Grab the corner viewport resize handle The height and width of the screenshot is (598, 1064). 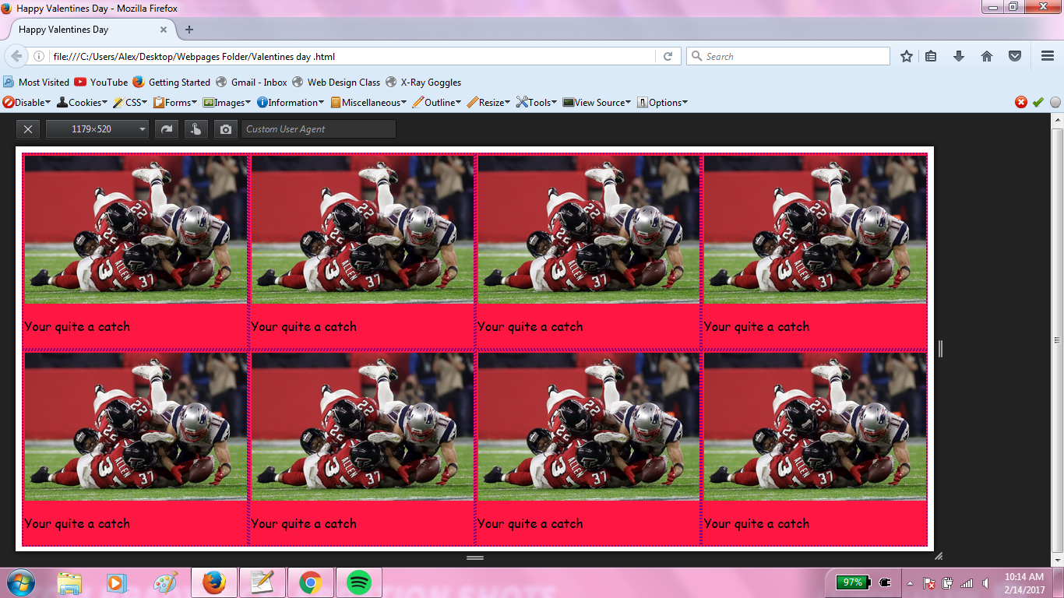tap(939, 556)
